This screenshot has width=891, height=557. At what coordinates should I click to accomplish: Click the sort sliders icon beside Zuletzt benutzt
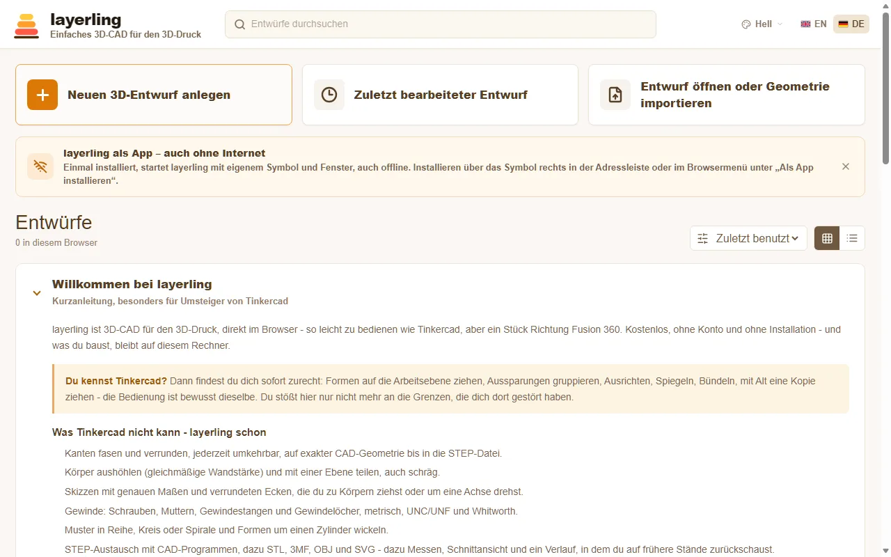tap(703, 238)
